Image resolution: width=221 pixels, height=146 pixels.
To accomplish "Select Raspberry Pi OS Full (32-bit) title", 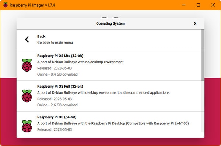I will tap(60, 87).
